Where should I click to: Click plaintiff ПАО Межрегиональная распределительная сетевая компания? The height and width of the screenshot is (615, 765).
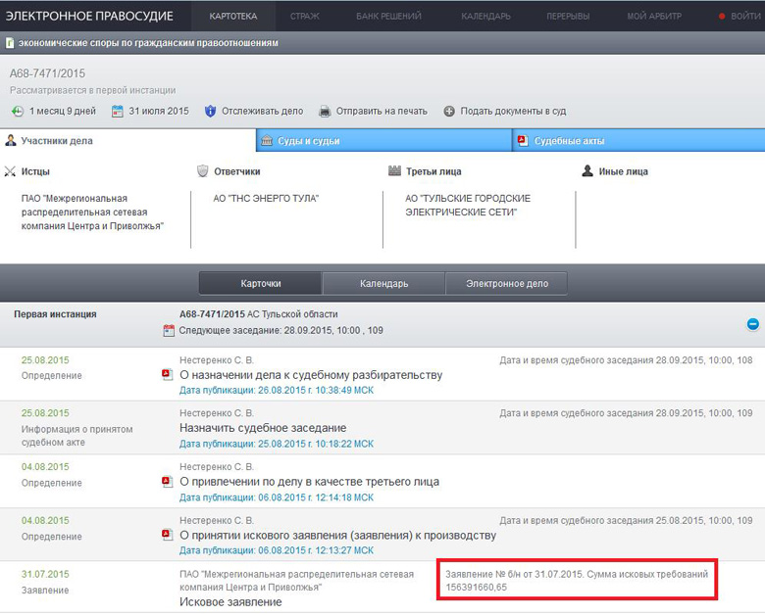coord(92,213)
